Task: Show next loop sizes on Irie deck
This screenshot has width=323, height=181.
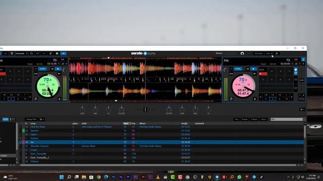Action: pyautogui.click(x=292, y=97)
